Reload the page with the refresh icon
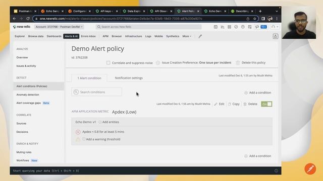The width and height of the screenshot is (323, 181). (28, 19)
